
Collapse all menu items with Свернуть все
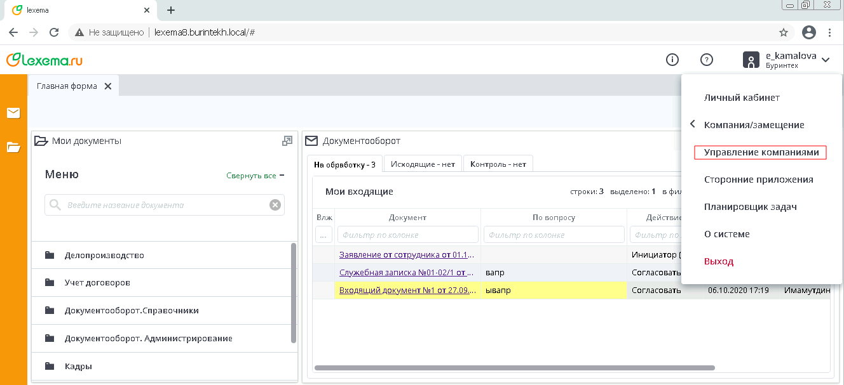pyautogui.click(x=255, y=176)
